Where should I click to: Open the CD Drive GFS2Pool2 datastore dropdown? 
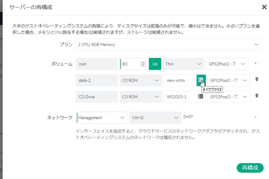click(229, 96)
